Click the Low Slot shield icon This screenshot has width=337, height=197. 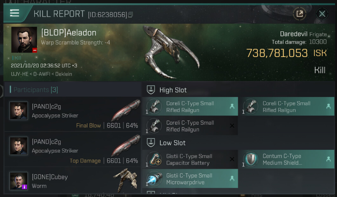click(x=151, y=143)
